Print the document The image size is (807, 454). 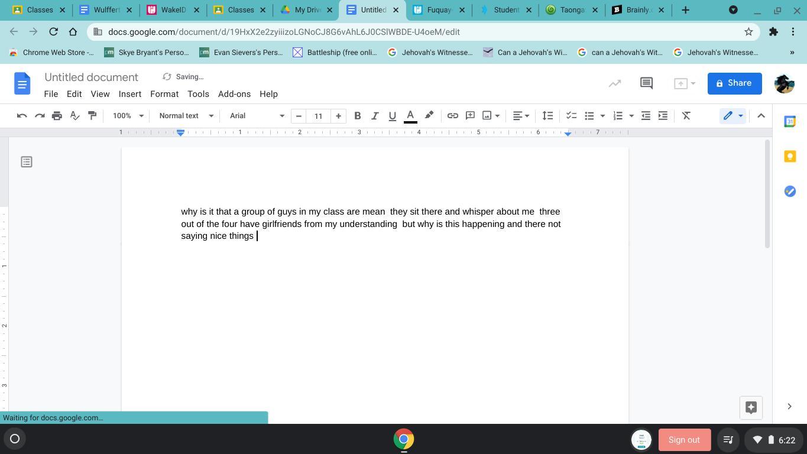(57, 116)
